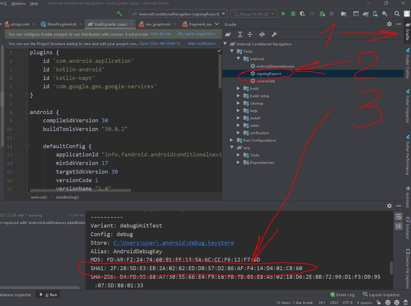Viewport: 411px width, 306px height.
Task: Click the Stop square button
Action: [332, 14]
